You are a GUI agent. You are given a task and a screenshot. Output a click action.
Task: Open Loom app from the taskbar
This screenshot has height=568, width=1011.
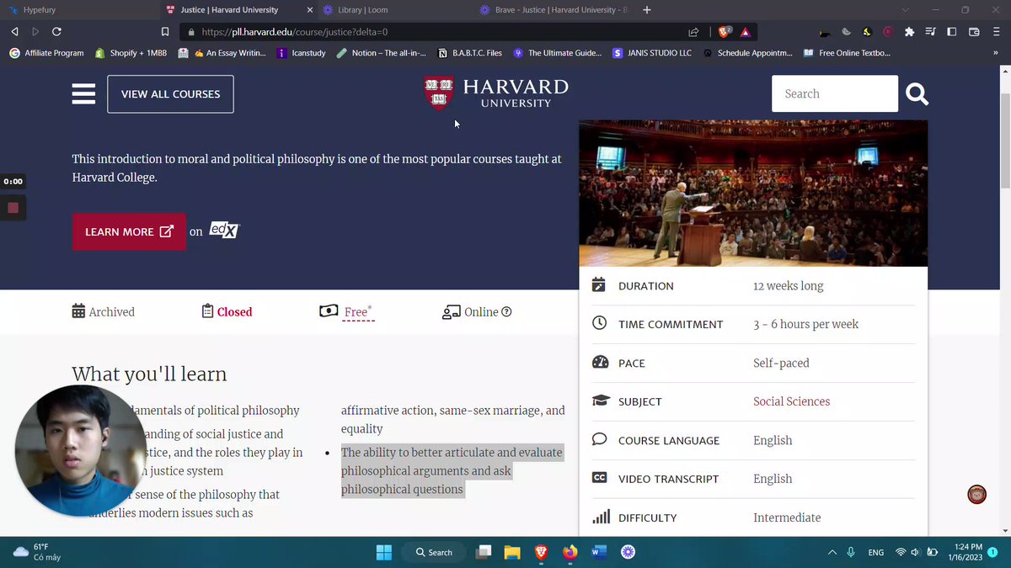[x=628, y=552]
